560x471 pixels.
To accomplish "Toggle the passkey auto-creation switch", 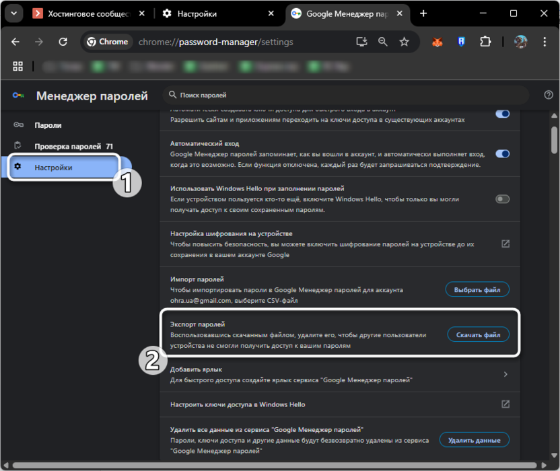I will click(x=503, y=114).
